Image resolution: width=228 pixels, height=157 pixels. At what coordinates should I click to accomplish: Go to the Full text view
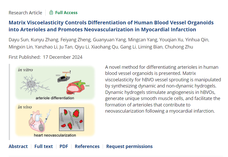point(44,146)
